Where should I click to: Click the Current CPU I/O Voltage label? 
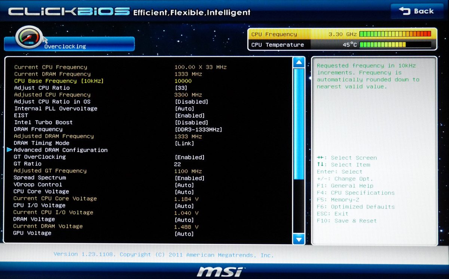[53, 212]
